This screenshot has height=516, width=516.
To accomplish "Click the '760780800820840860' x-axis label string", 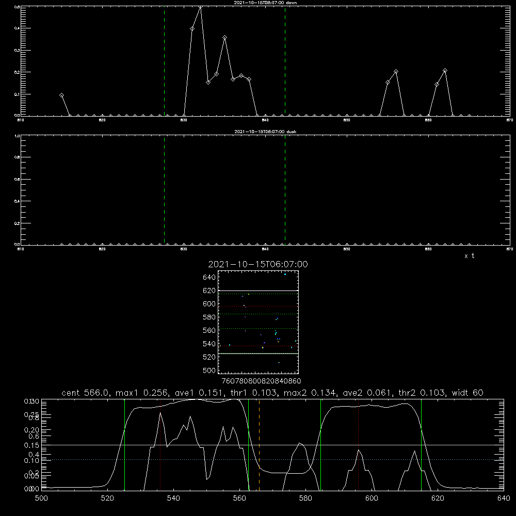I will 262,381.
